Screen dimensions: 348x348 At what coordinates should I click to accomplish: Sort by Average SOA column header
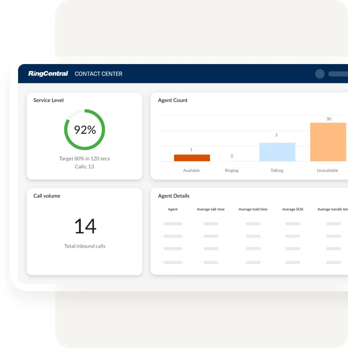pos(293,209)
